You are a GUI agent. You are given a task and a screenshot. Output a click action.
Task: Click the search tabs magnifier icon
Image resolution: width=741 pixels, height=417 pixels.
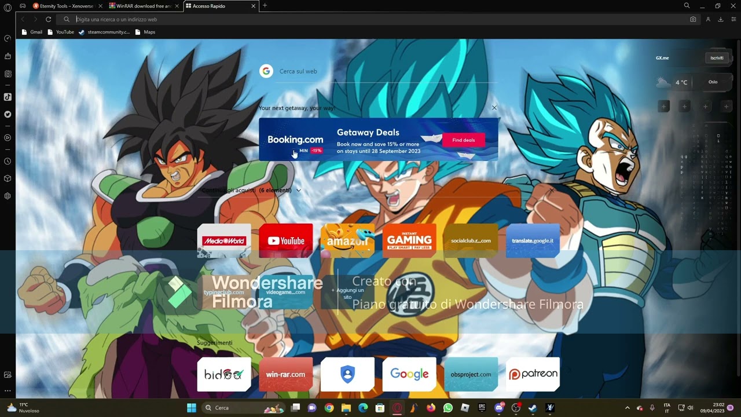[x=687, y=6]
